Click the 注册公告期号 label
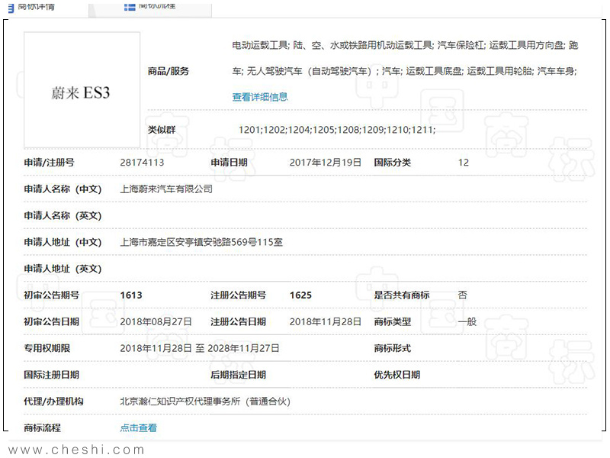610x458 pixels. coord(239,295)
